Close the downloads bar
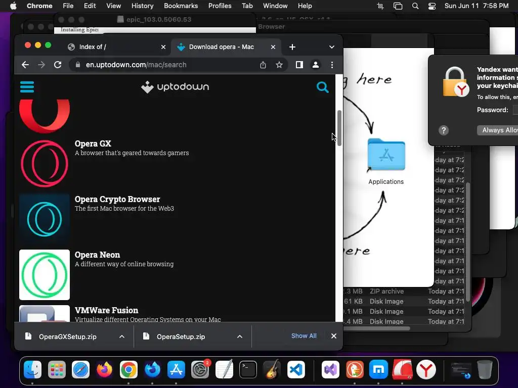Image resolution: width=518 pixels, height=388 pixels. click(x=334, y=336)
